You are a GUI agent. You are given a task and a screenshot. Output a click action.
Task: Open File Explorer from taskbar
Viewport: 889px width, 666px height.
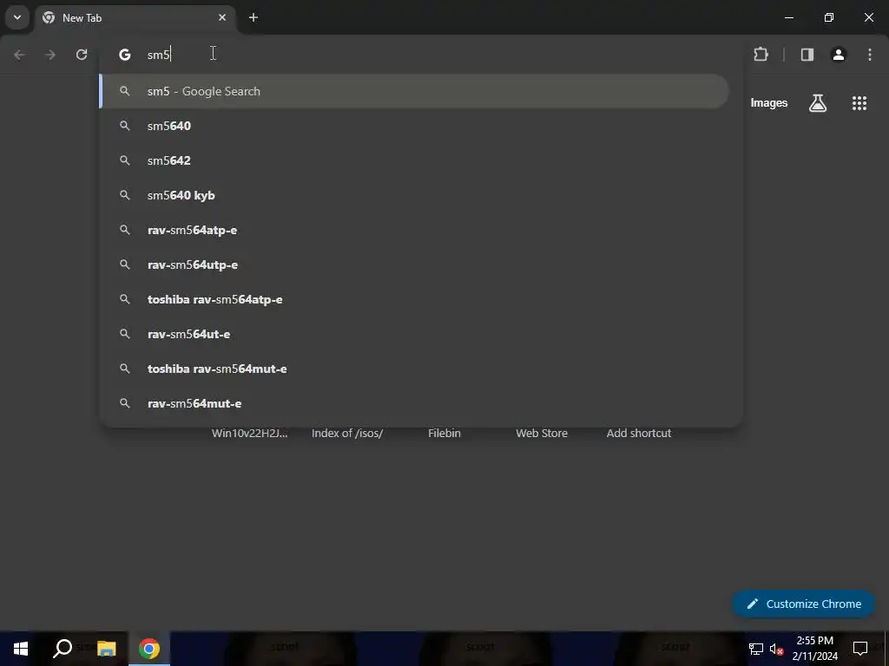(106, 649)
